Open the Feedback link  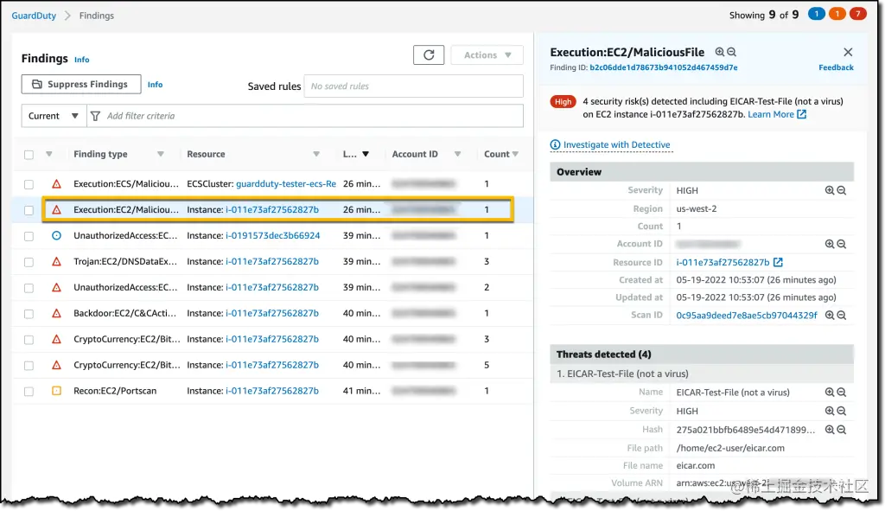836,67
